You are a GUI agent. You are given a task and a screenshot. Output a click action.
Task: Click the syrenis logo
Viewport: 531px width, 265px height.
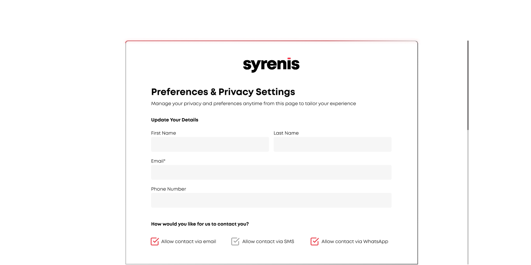point(271,64)
